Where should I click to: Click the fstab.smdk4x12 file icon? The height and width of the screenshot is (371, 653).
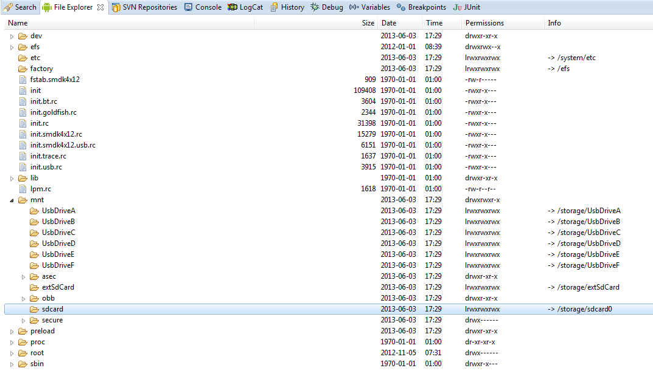pos(23,80)
